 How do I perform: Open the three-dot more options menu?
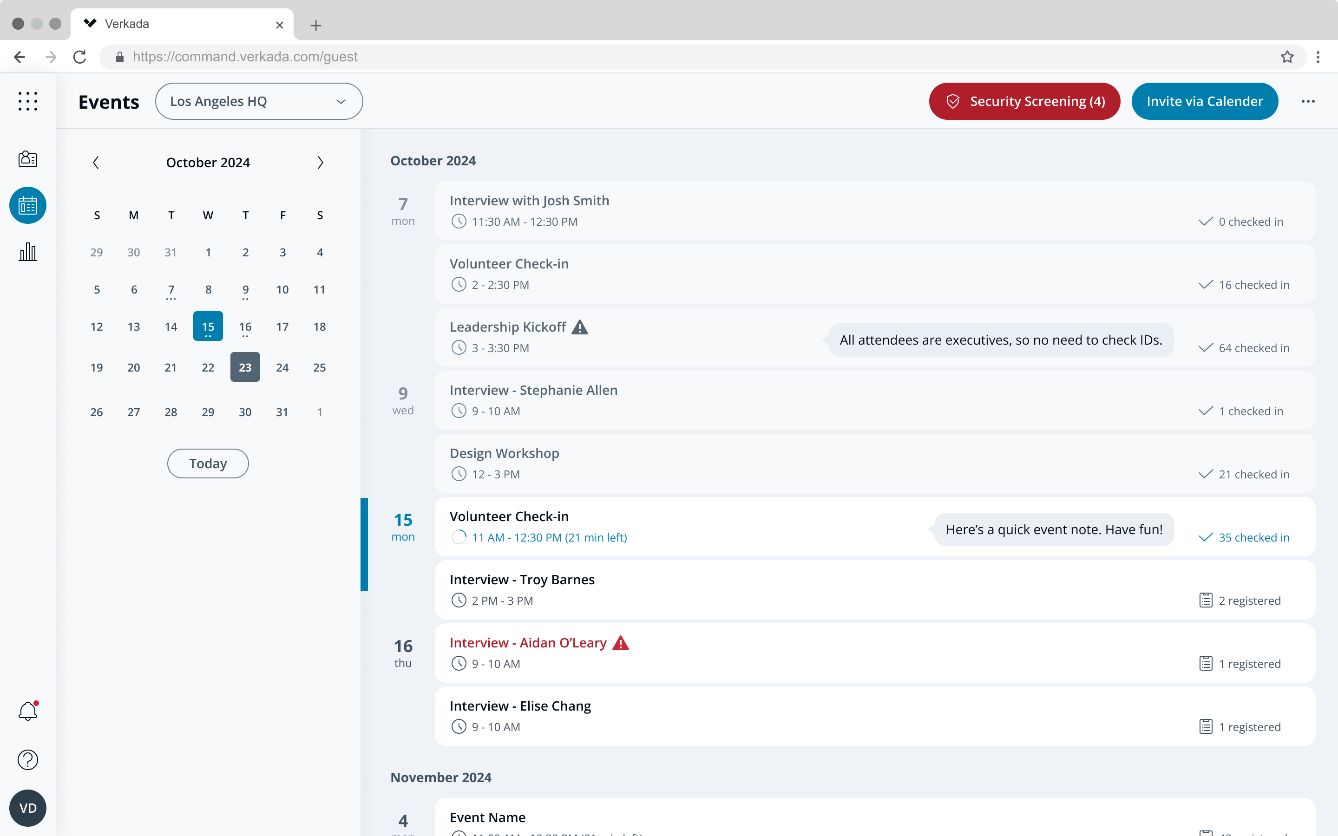(1308, 101)
